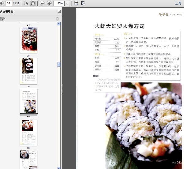Open the partially visible page 39 thumbnail

point(29,160)
